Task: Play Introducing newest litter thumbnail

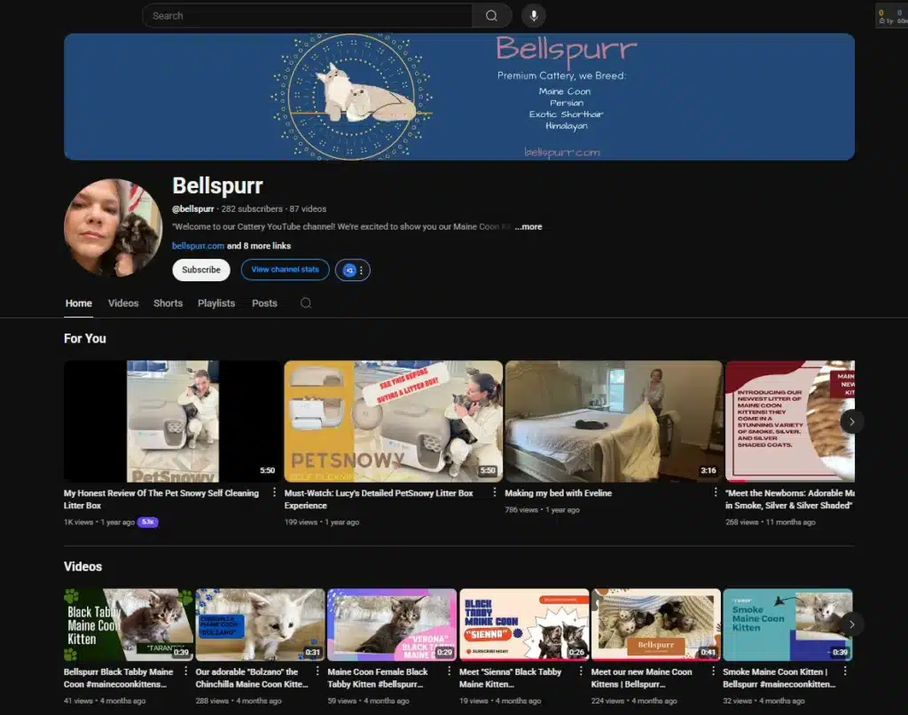Action: pos(790,421)
